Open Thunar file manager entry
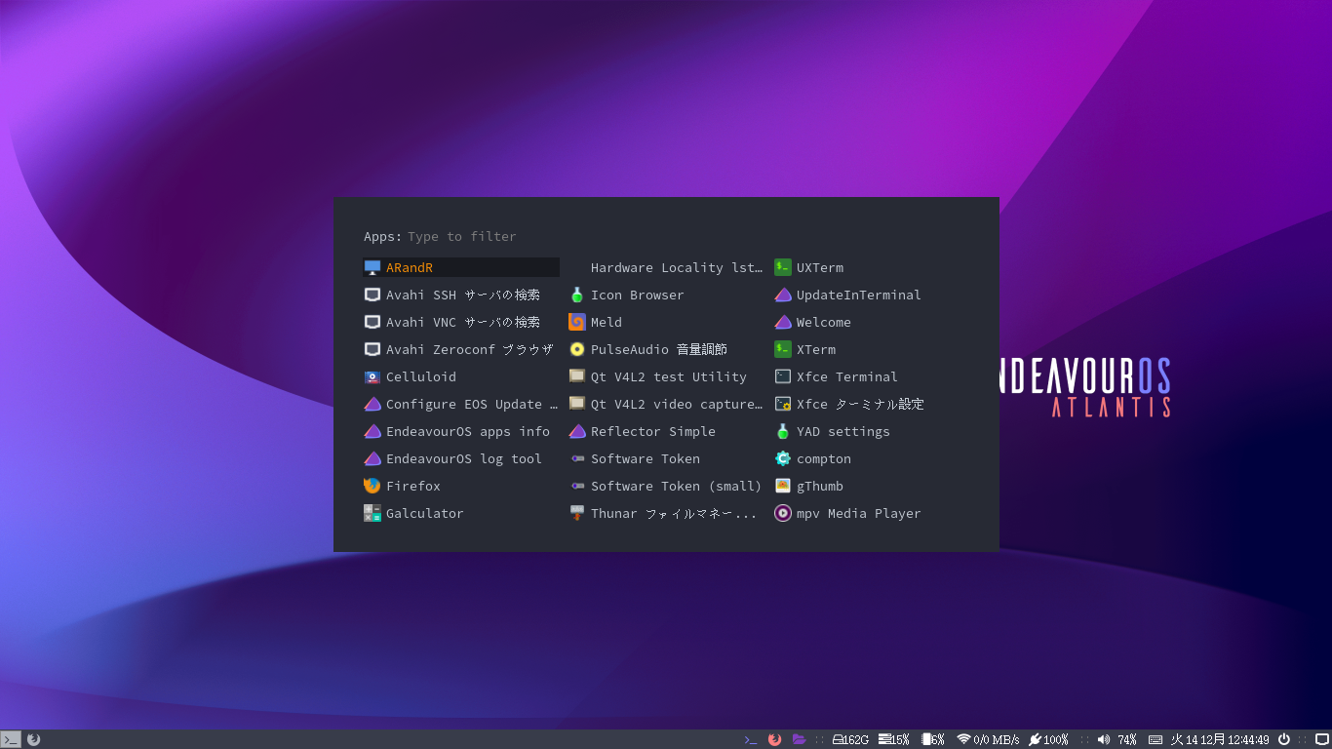Screen dimensions: 1332x749 (666, 513)
